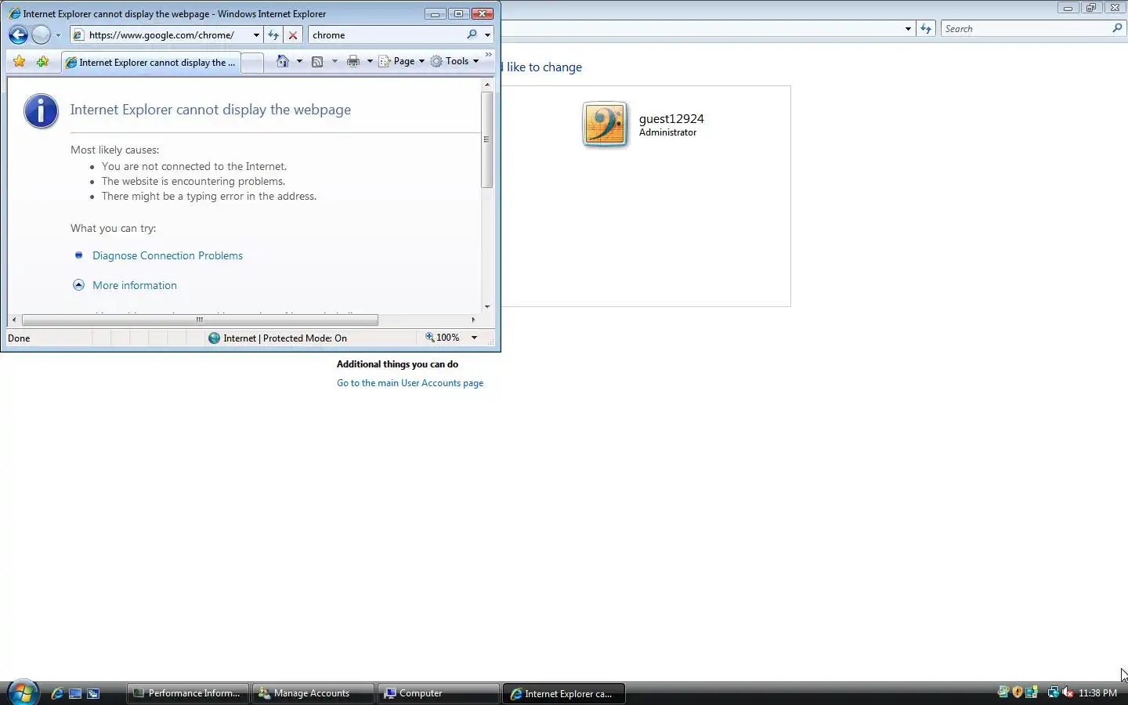Click the horizontal scrollbar right arrow in IE
This screenshot has height=705, width=1128.
coord(473,320)
